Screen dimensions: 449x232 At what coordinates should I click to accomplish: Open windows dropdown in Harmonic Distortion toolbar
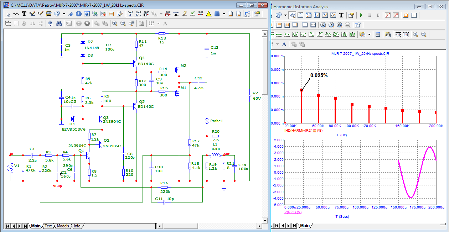285,15
